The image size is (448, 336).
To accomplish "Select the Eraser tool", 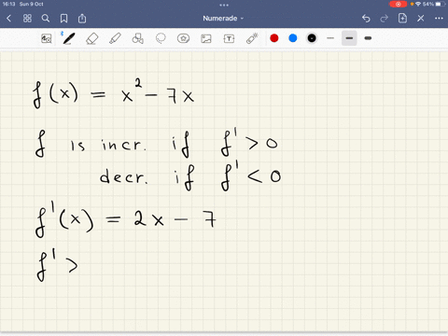I will pyautogui.click(x=91, y=38).
